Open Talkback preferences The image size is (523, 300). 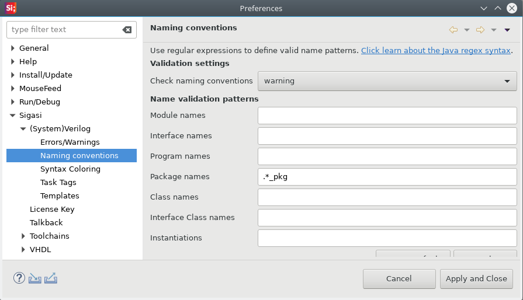[46, 222]
